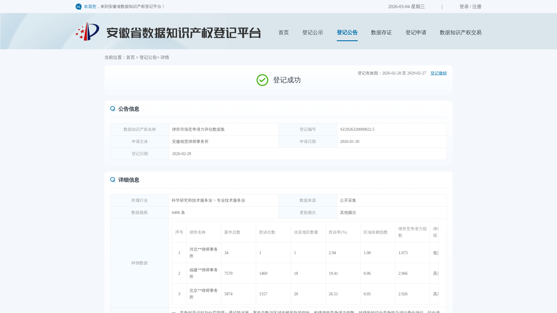Click the industry value 科学研究和技术服务业 > 专业技术服务业
This screenshot has height=313, width=557.
pos(208,201)
